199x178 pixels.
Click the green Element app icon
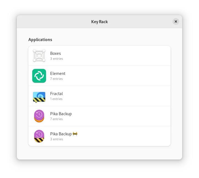39,76
